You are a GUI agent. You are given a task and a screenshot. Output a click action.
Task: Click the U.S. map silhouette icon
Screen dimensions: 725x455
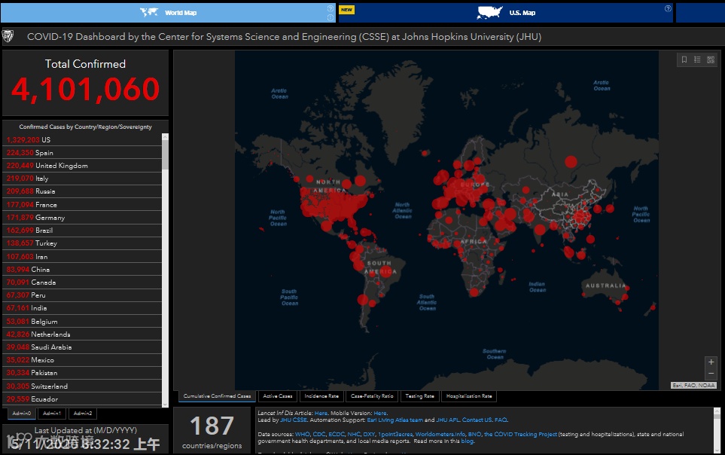[489, 13]
